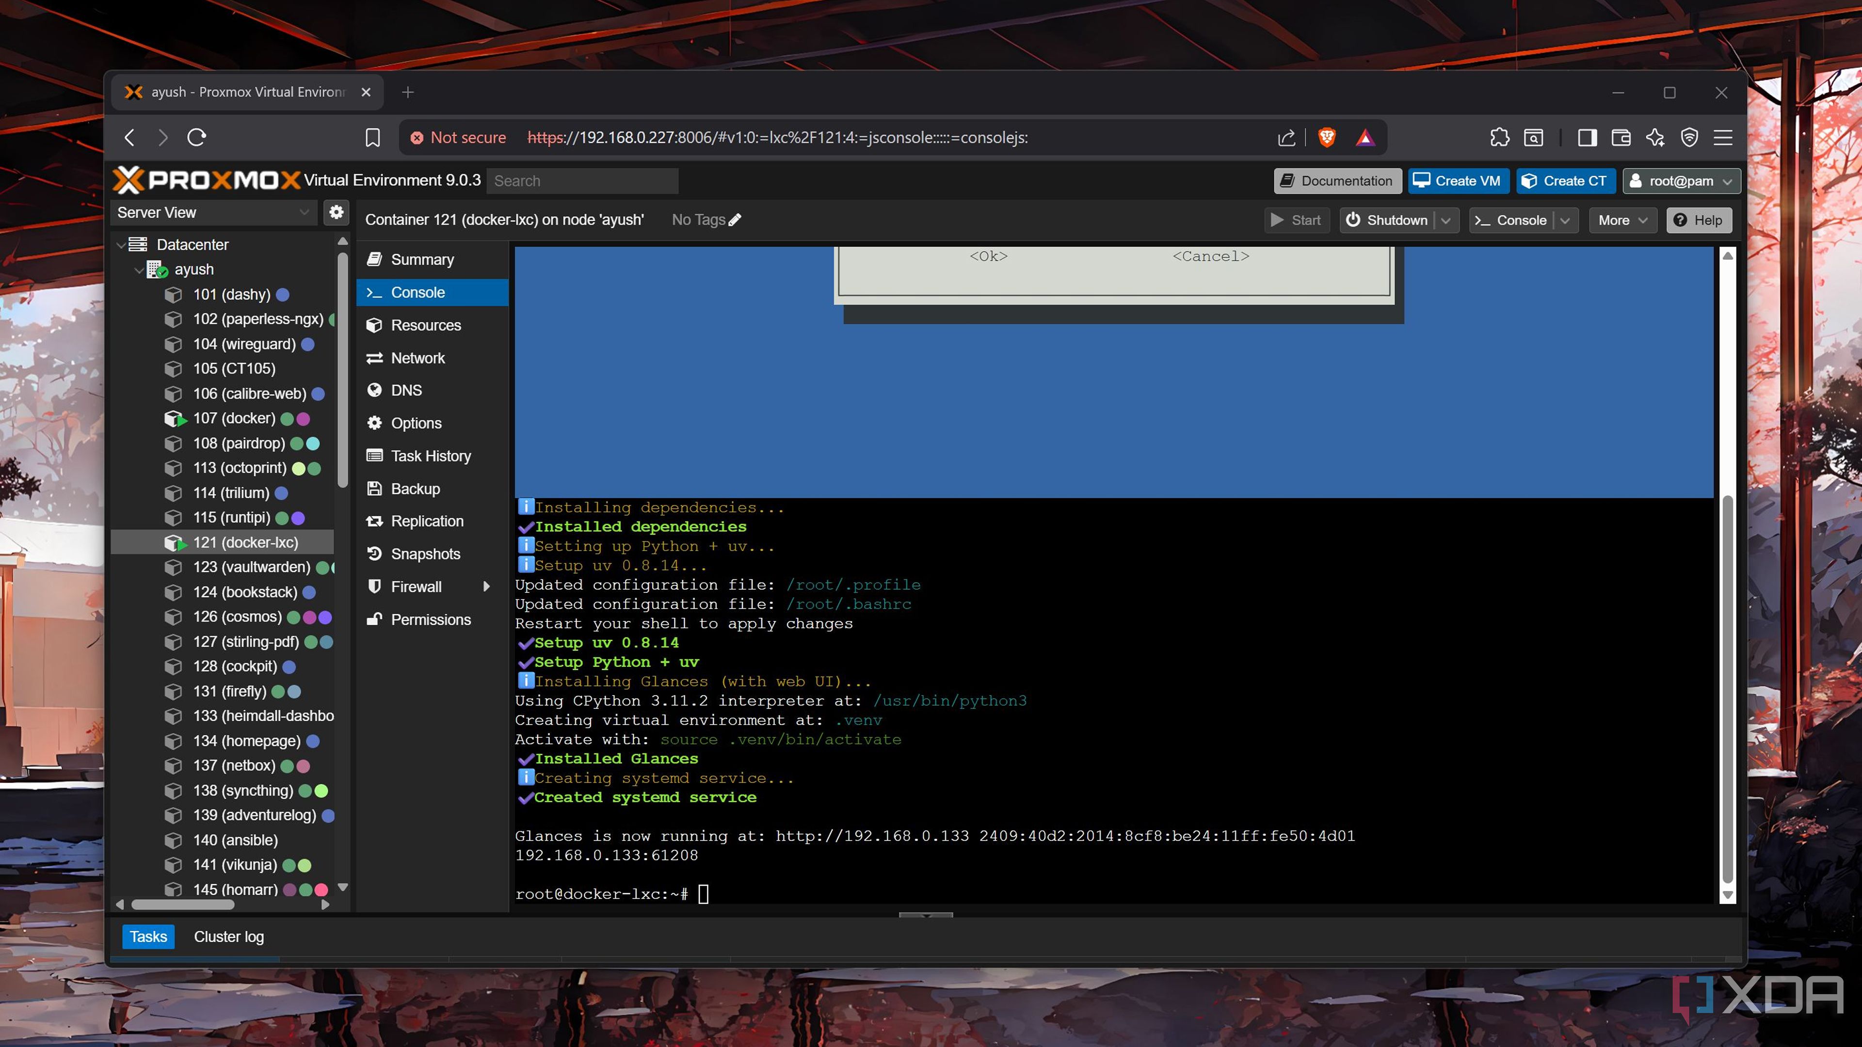Select <Ok> in the console dialog
This screenshot has width=1862, height=1047.
click(988, 256)
